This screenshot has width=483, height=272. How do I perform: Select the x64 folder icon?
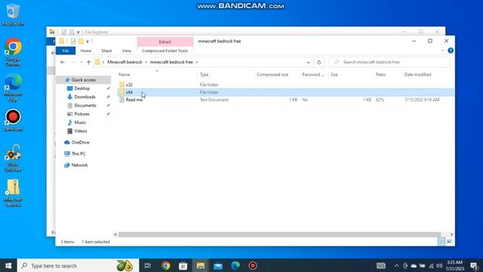pyautogui.click(x=122, y=92)
